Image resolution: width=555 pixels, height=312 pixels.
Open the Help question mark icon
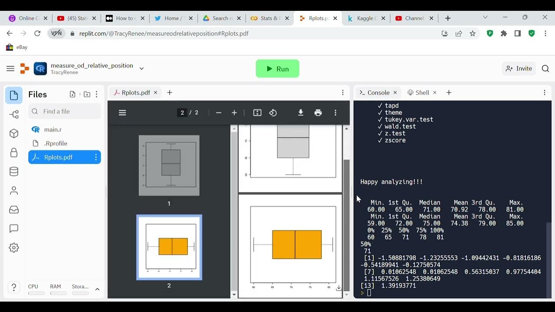(x=14, y=287)
